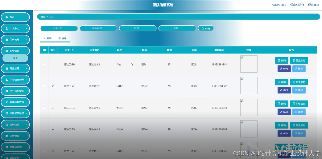Viewport: 322px width, 159px height.
Task: Click document icon on 医生信息 for 医生工号2
Action: (x=294, y=82)
